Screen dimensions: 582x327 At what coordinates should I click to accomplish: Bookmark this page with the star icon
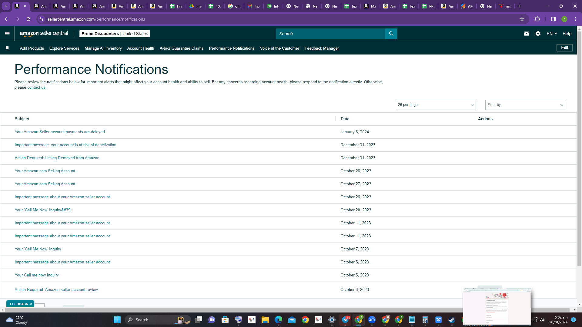click(522, 19)
